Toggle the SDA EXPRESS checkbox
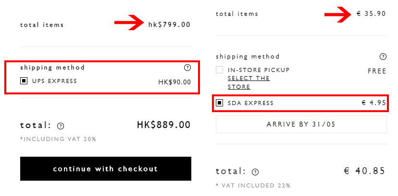Screen dimensions: 398x196 click(x=220, y=103)
